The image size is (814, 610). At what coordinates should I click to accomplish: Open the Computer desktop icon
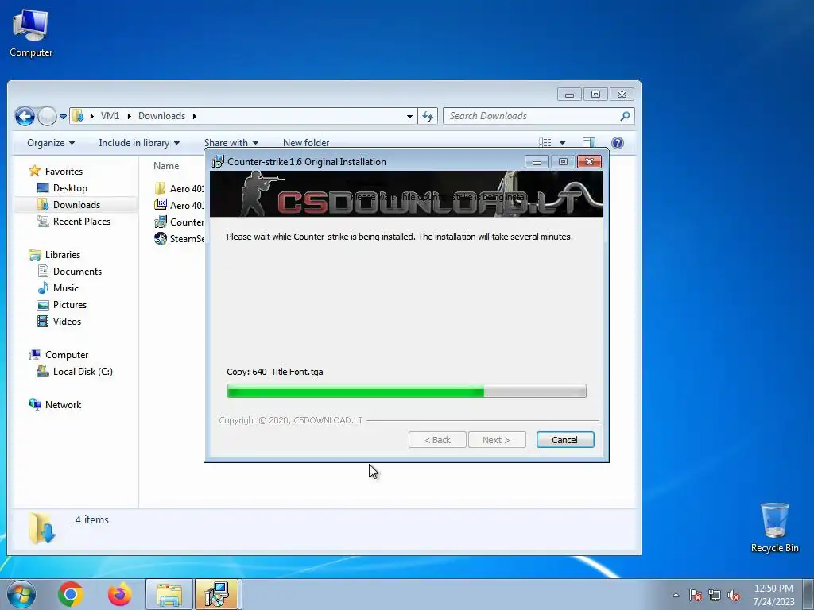31,33
